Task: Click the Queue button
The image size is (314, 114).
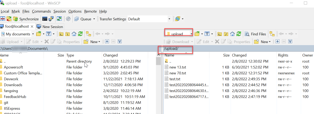Action: point(83,19)
